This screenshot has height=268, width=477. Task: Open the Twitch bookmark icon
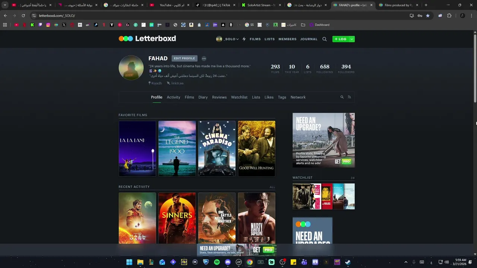pos(40,25)
